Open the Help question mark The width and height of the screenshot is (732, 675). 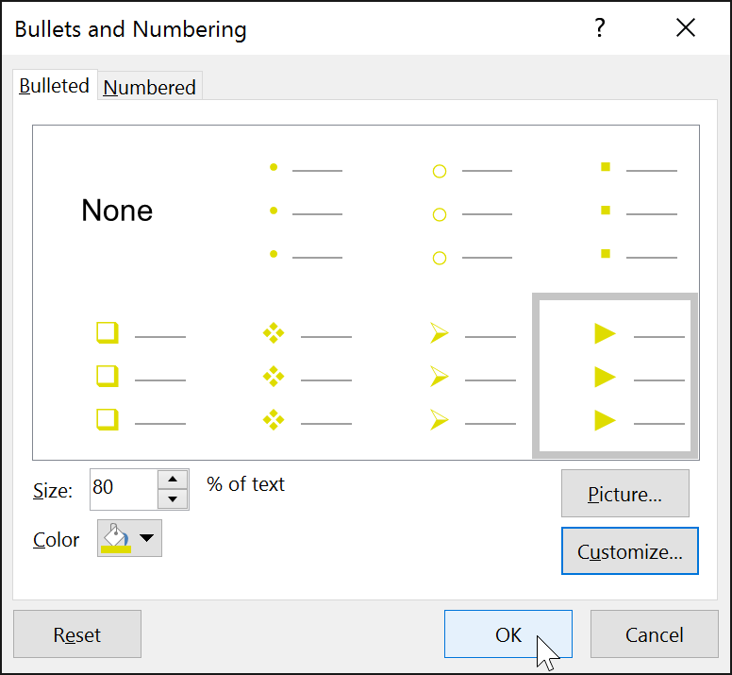pos(599,28)
